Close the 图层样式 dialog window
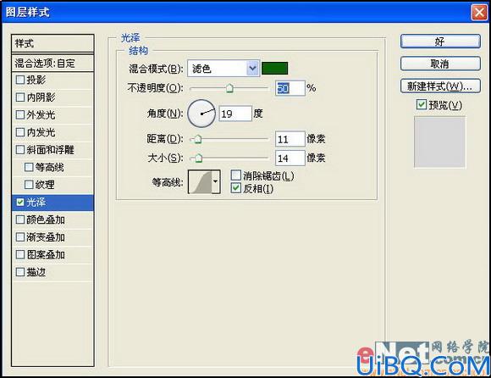Viewport: 491px width, 378px height. pyautogui.click(x=479, y=13)
